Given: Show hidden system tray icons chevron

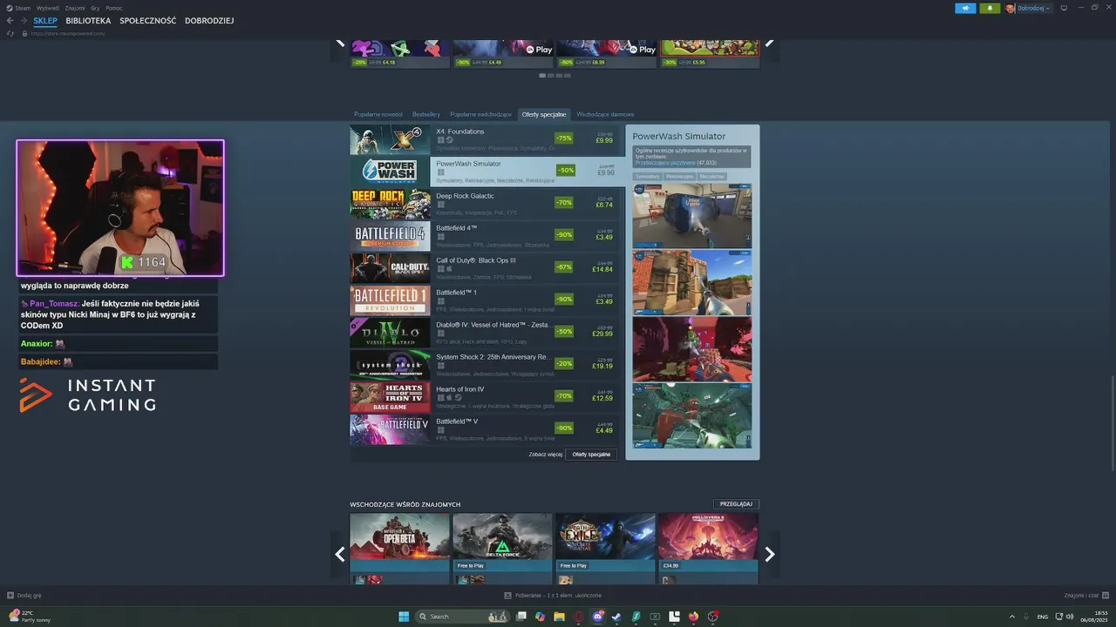Looking at the screenshot, I should pos(1012,617).
